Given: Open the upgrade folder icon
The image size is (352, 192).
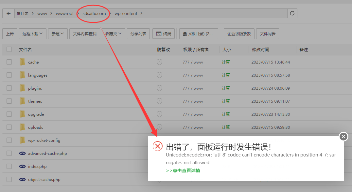Looking at the screenshot, I should coord(22,114).
